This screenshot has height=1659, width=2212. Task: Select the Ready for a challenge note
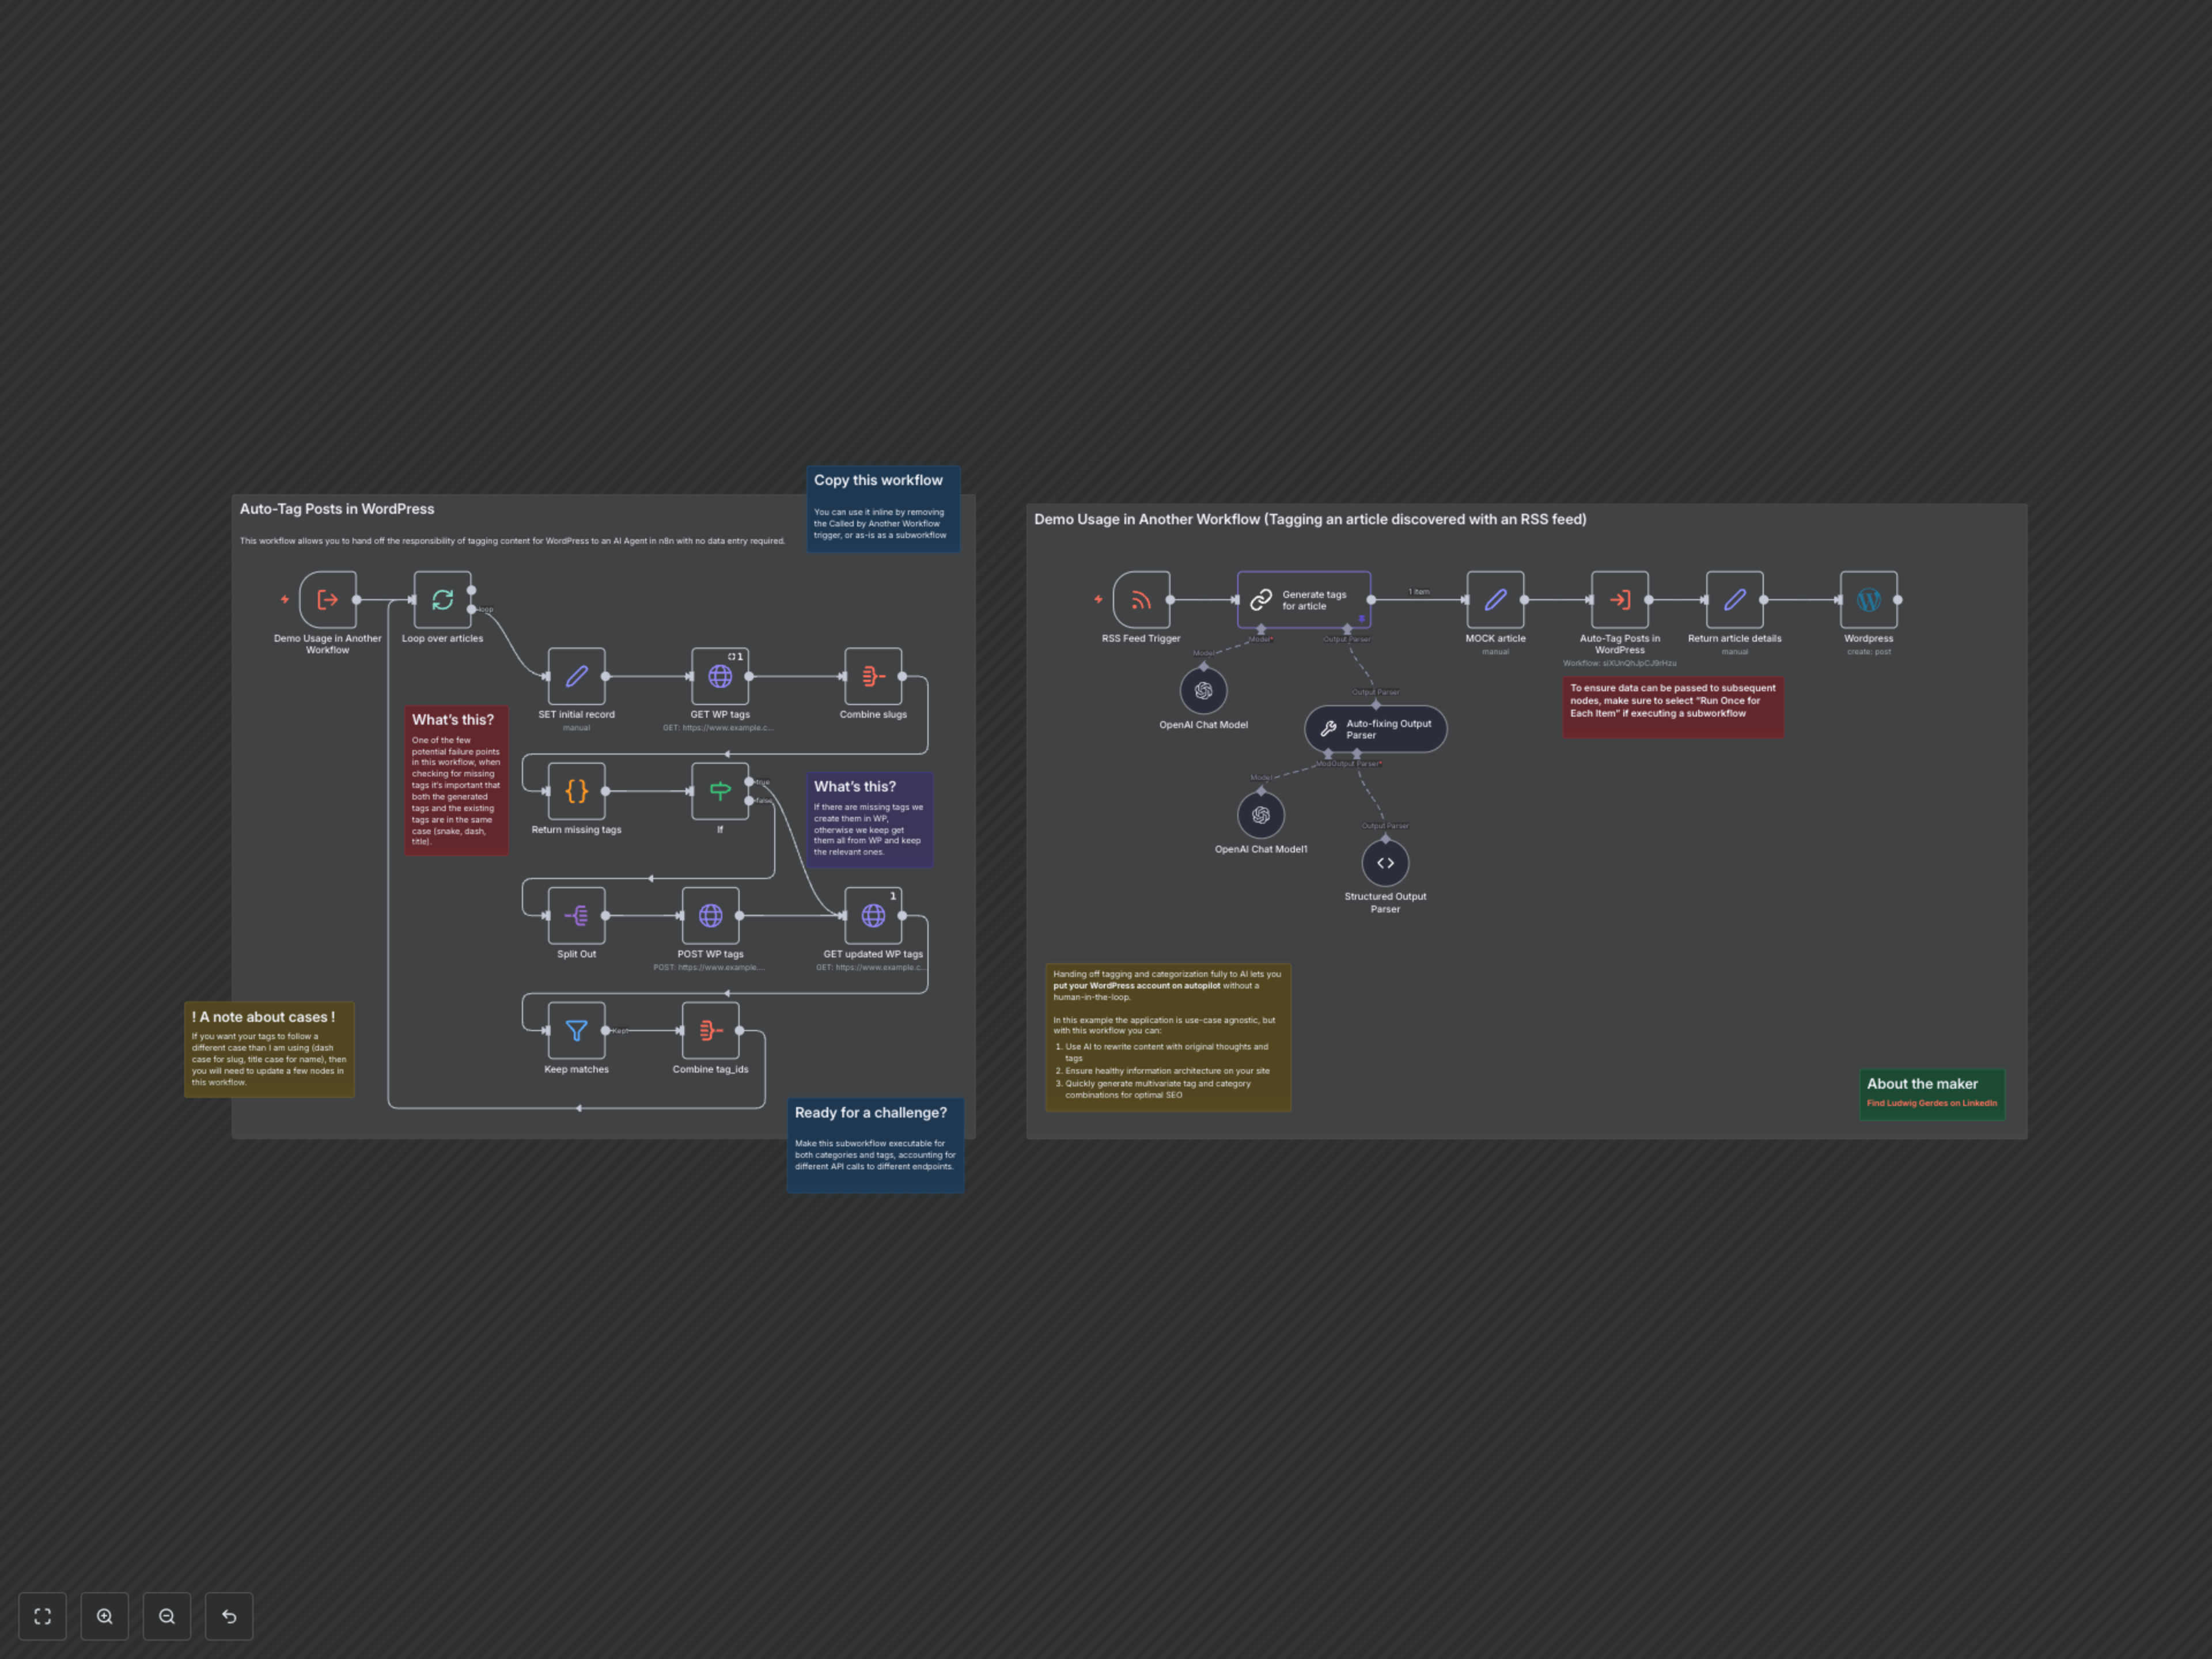pos(875,1144)
